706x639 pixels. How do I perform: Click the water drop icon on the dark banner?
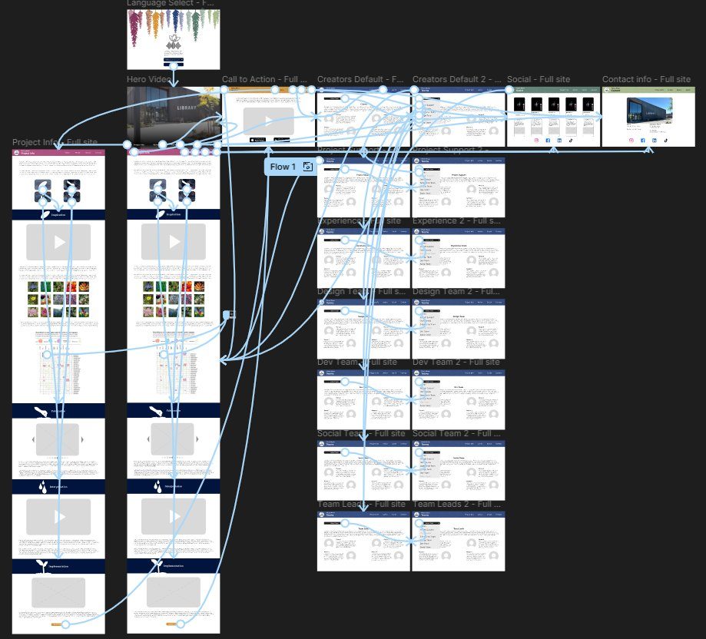tap(42, 485)
